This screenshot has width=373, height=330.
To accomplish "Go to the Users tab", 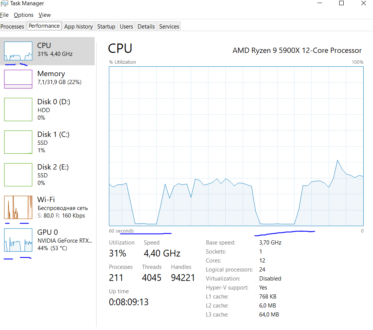I will click(x=126, y=27).
